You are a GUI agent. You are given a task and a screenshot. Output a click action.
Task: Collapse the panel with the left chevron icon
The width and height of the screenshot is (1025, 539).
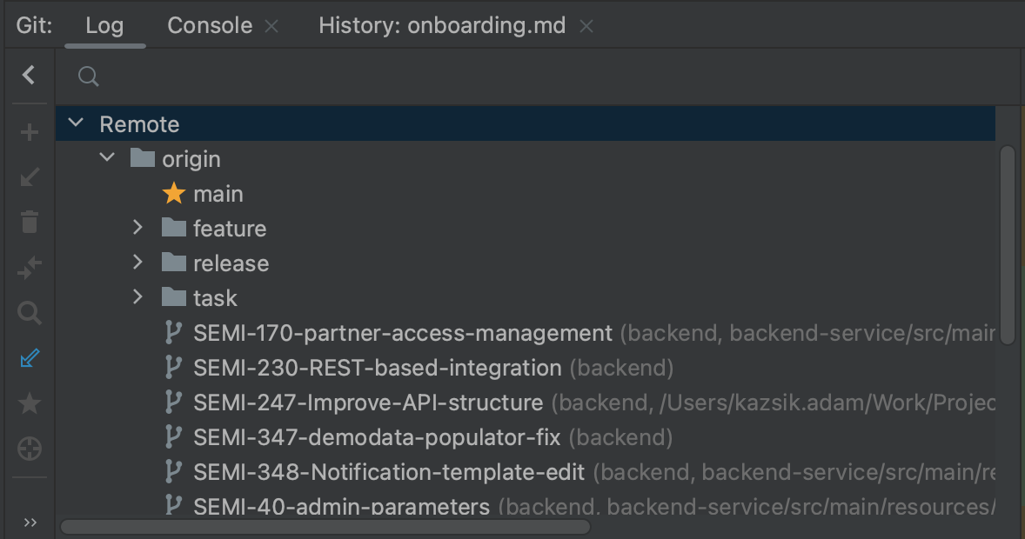click(x=29, y=75)
